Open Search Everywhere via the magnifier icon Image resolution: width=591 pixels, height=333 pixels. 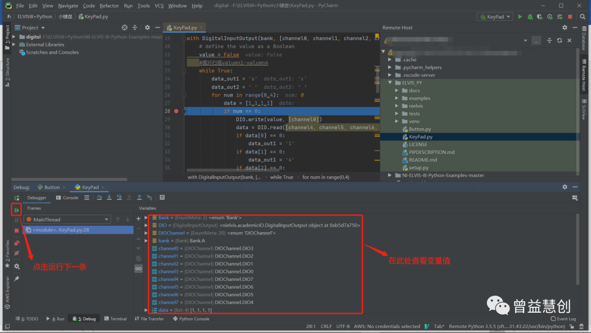coord(582,16)
